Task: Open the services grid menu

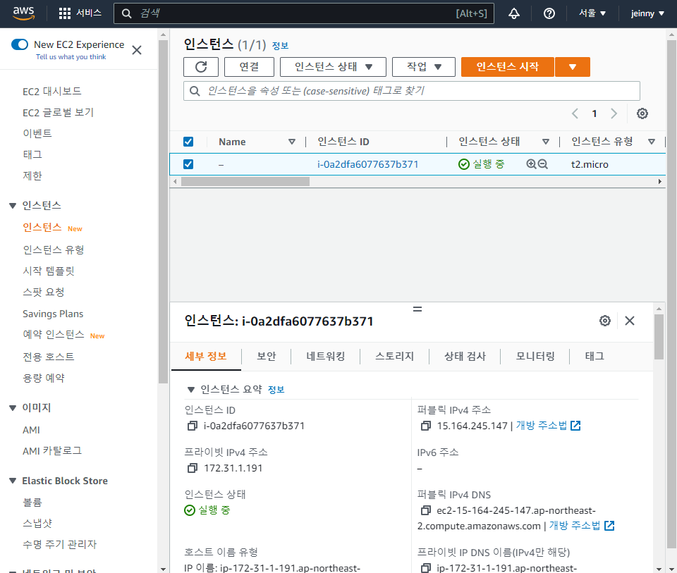Action: (x=65, y=13)
